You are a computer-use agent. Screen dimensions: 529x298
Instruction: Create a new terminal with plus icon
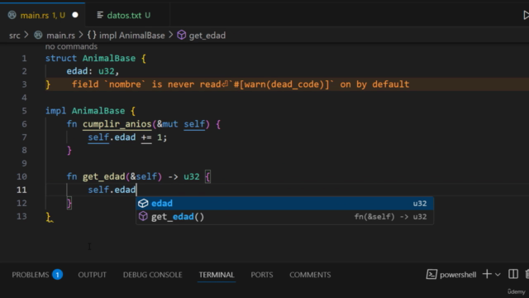[x=487, y=274]
